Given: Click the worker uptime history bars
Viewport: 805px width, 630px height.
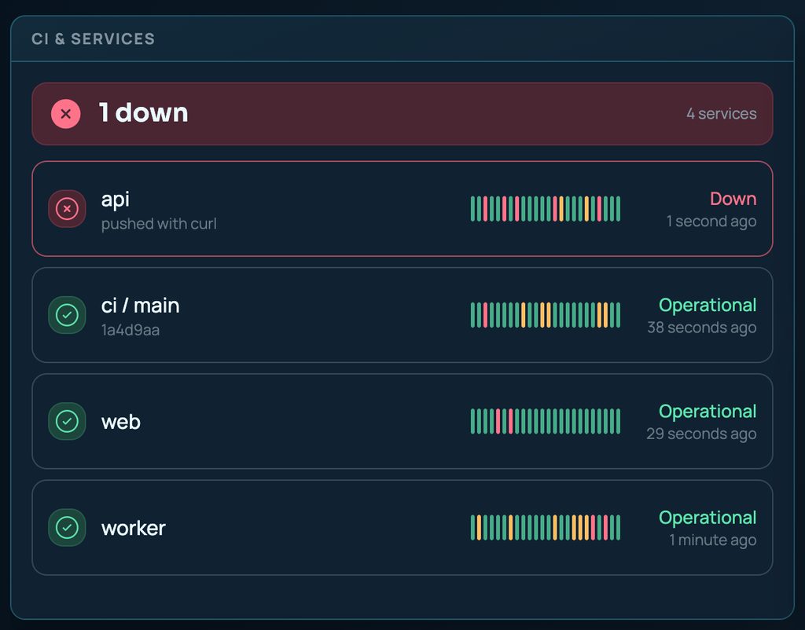Looking at the screenshot, I should pyautogui.click(x=546, y=527).
